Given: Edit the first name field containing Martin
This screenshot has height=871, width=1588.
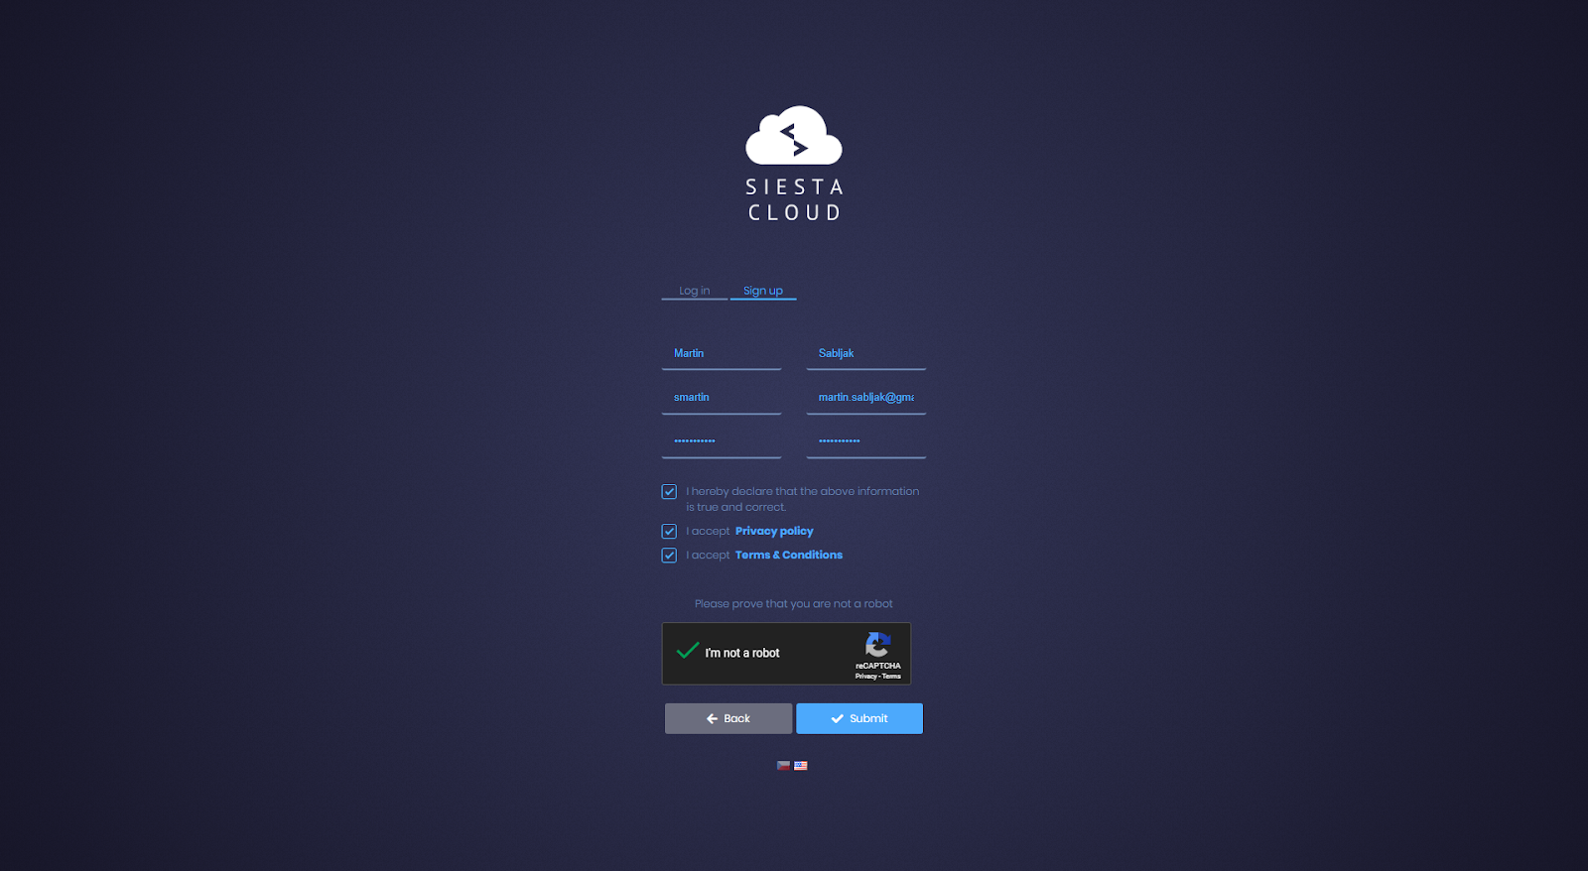Looking at the screenshot, I should click(722, 353).
